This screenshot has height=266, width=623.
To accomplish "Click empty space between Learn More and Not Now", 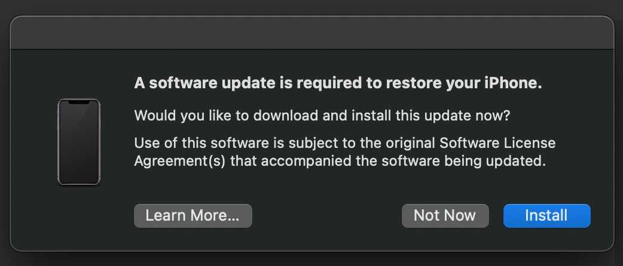I will (326, 215).
